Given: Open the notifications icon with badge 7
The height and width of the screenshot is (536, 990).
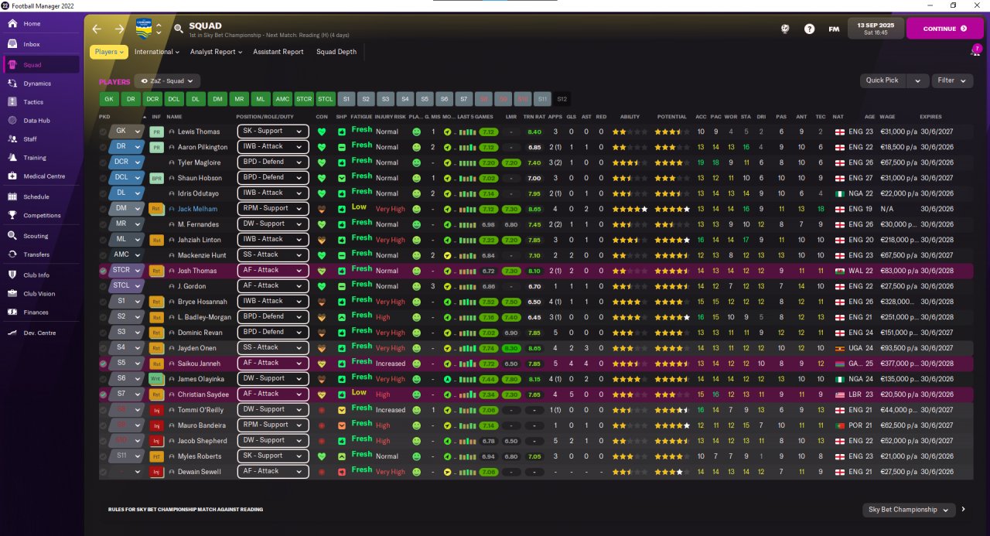Looking at the screenshot, I should point(975,51).
